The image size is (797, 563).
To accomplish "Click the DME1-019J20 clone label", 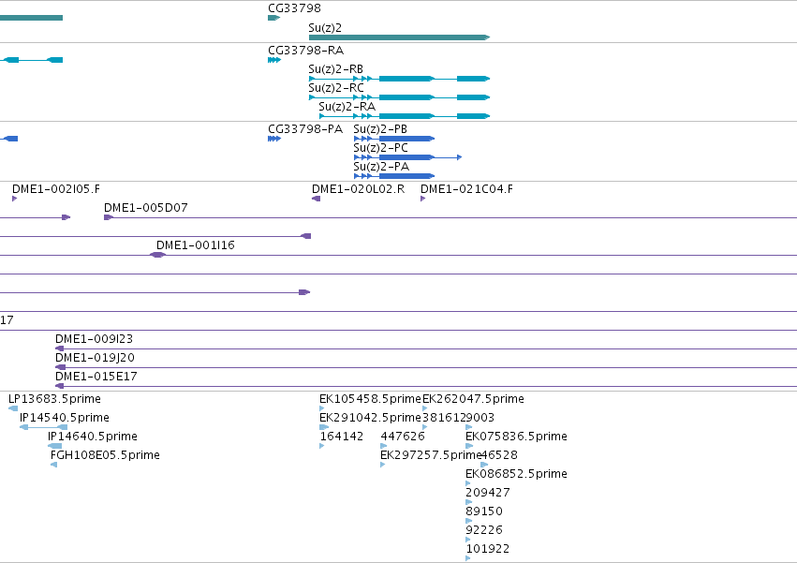I will [95, 358].
